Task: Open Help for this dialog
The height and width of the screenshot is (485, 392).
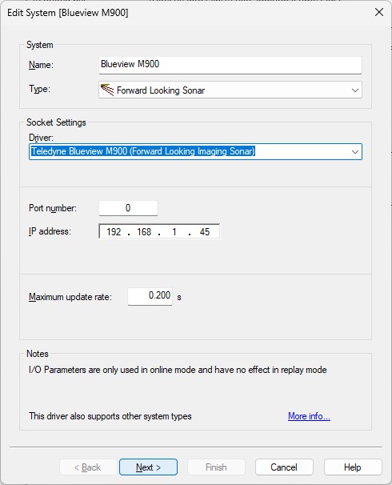Action: [353, 467]
